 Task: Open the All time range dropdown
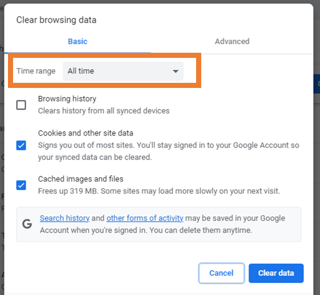click(123, 71)
